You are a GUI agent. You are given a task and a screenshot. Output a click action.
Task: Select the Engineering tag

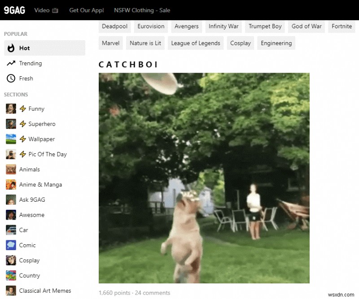coord(276,43)
